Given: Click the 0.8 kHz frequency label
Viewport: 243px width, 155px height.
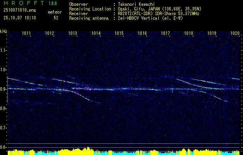Looking at the screenshot, I should coord(3,108).
